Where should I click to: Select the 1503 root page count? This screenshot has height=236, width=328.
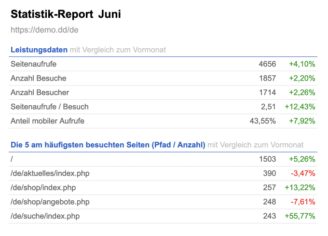coord(267,159)
